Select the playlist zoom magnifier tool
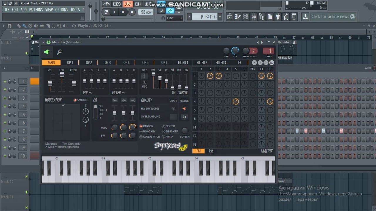The height and width of the screenshot is (211, 376). [59, 26]
